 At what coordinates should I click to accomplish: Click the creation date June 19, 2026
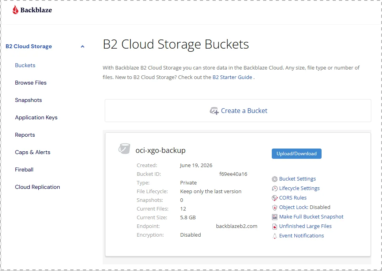196,165
